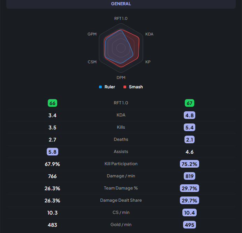This screenshot has height=233, width=242.
Task: Toggle Smash series in chart legend
Action: [x=133, y=87]
